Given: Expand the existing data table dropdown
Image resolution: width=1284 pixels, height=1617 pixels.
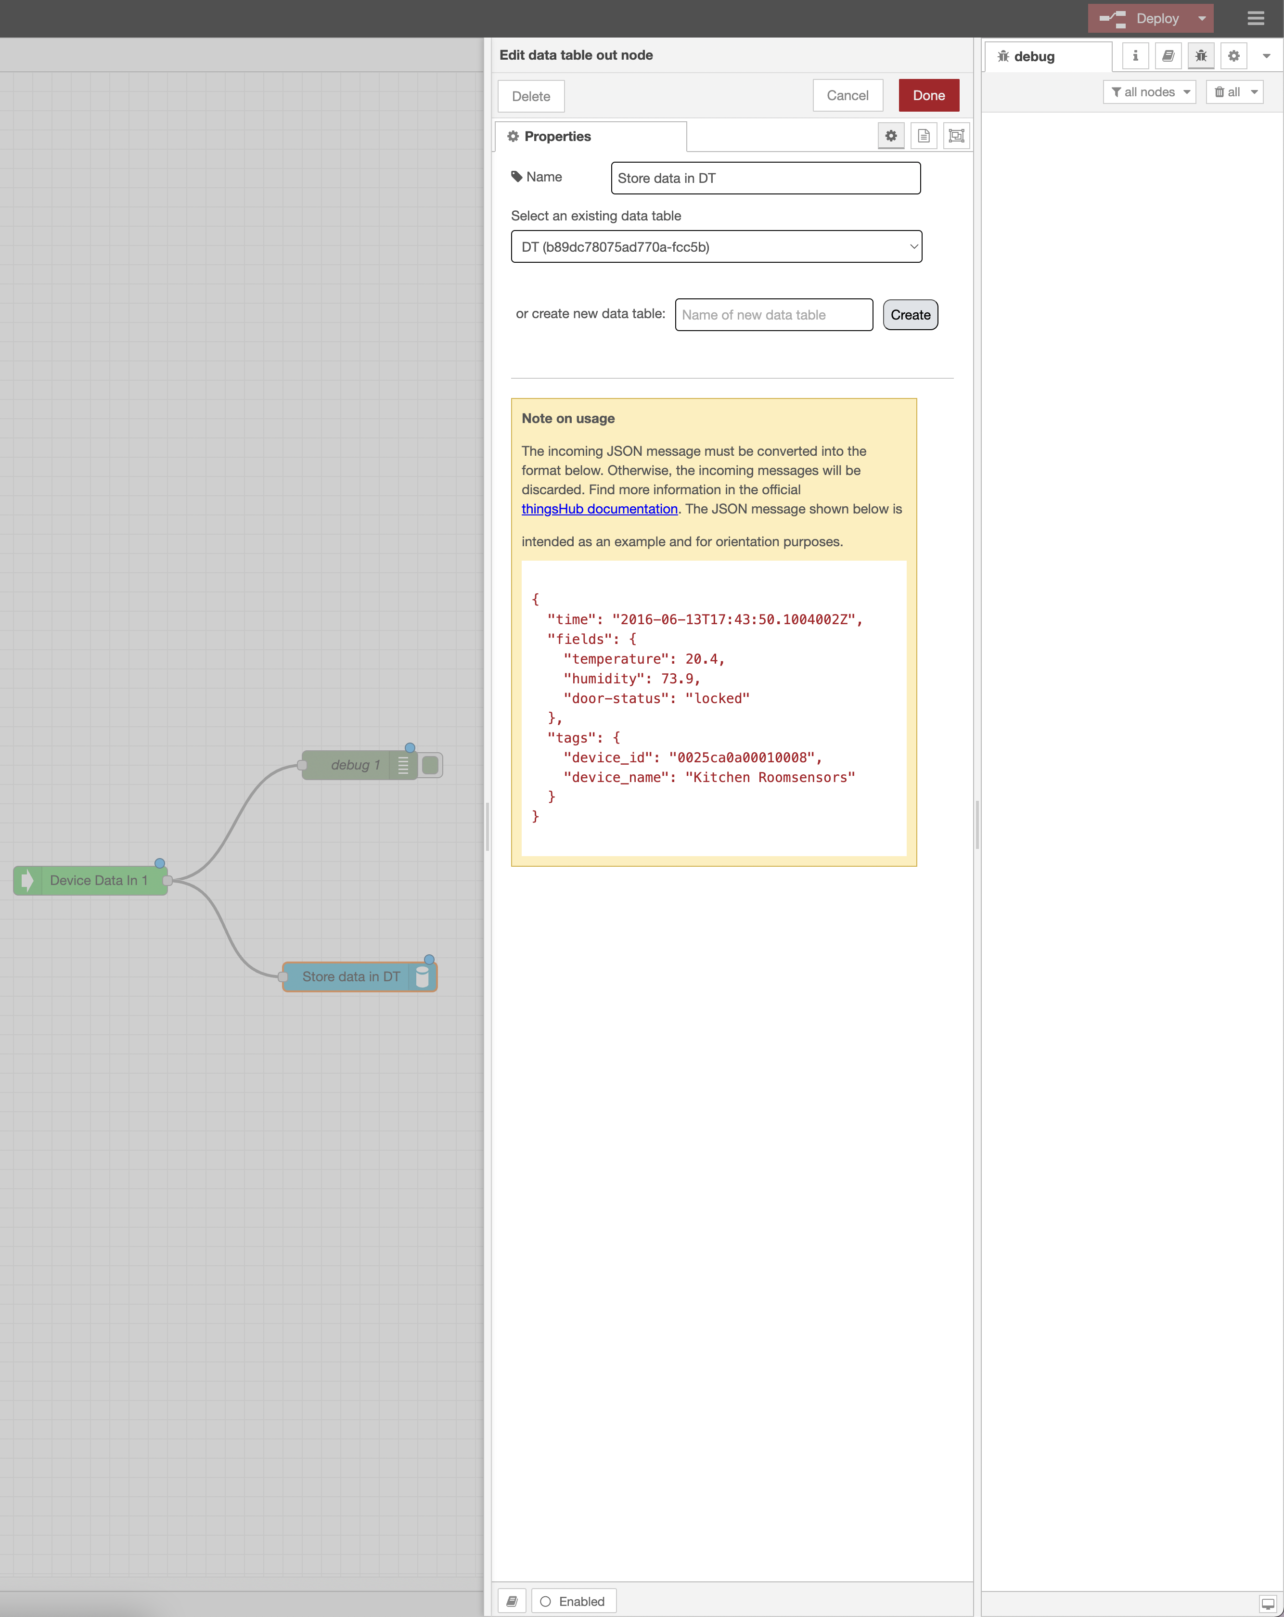Looking at the screenshot, I should point(716,247).
